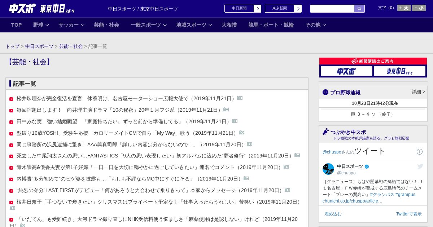Click camera icon below 桜井日奈子 article

click(12, 208)
